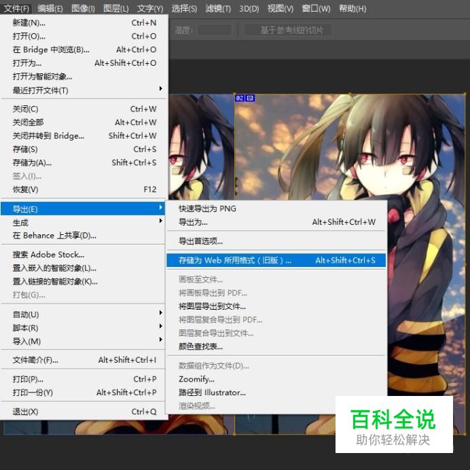Image resolution: width=470 pixels, height=470 pixels.
Task: Expand the 脚本(R) submenu
Action: [x=84, y=328]
